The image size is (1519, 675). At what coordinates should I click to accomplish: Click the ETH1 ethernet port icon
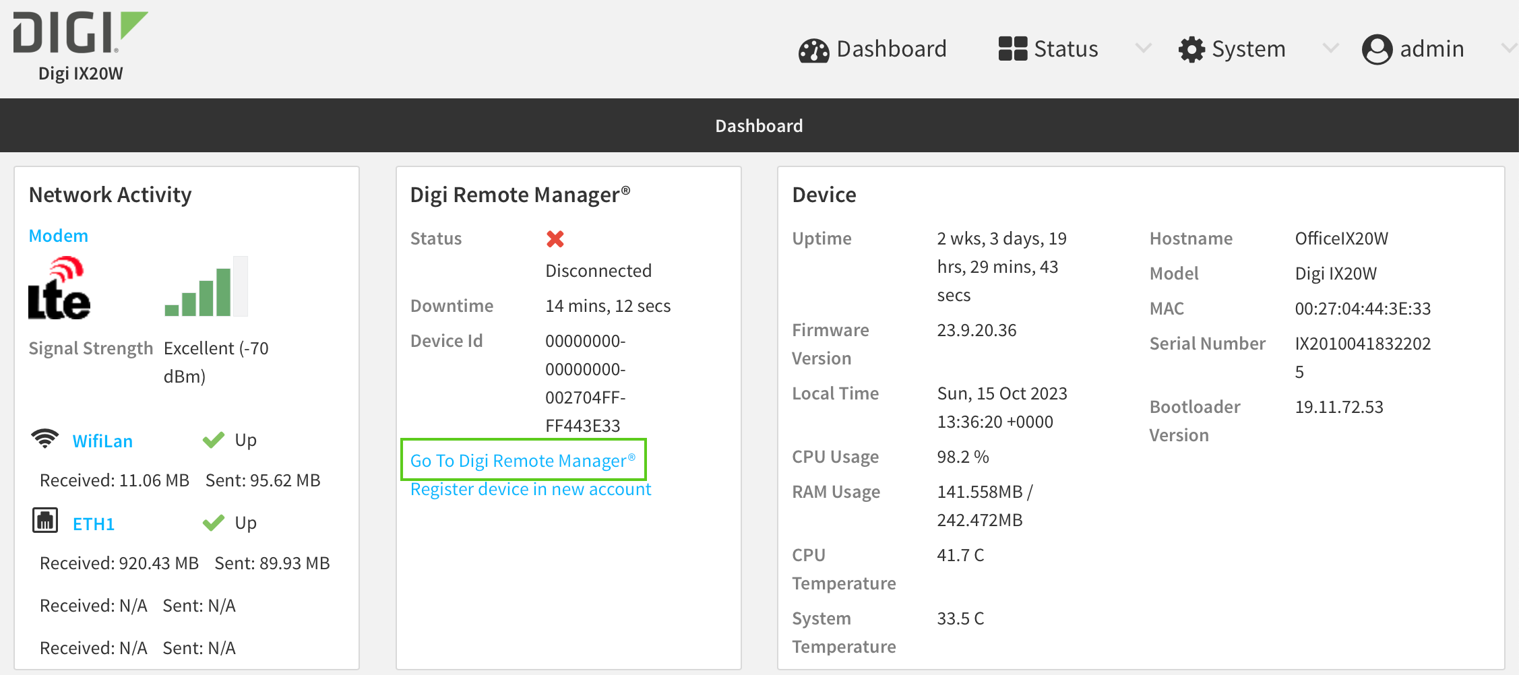[45, 521]
